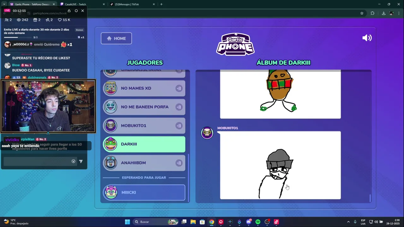Show hidden system tray icons
Viewport: 404px width, 227px height.
pyautogui.click(x=348, y=222)
